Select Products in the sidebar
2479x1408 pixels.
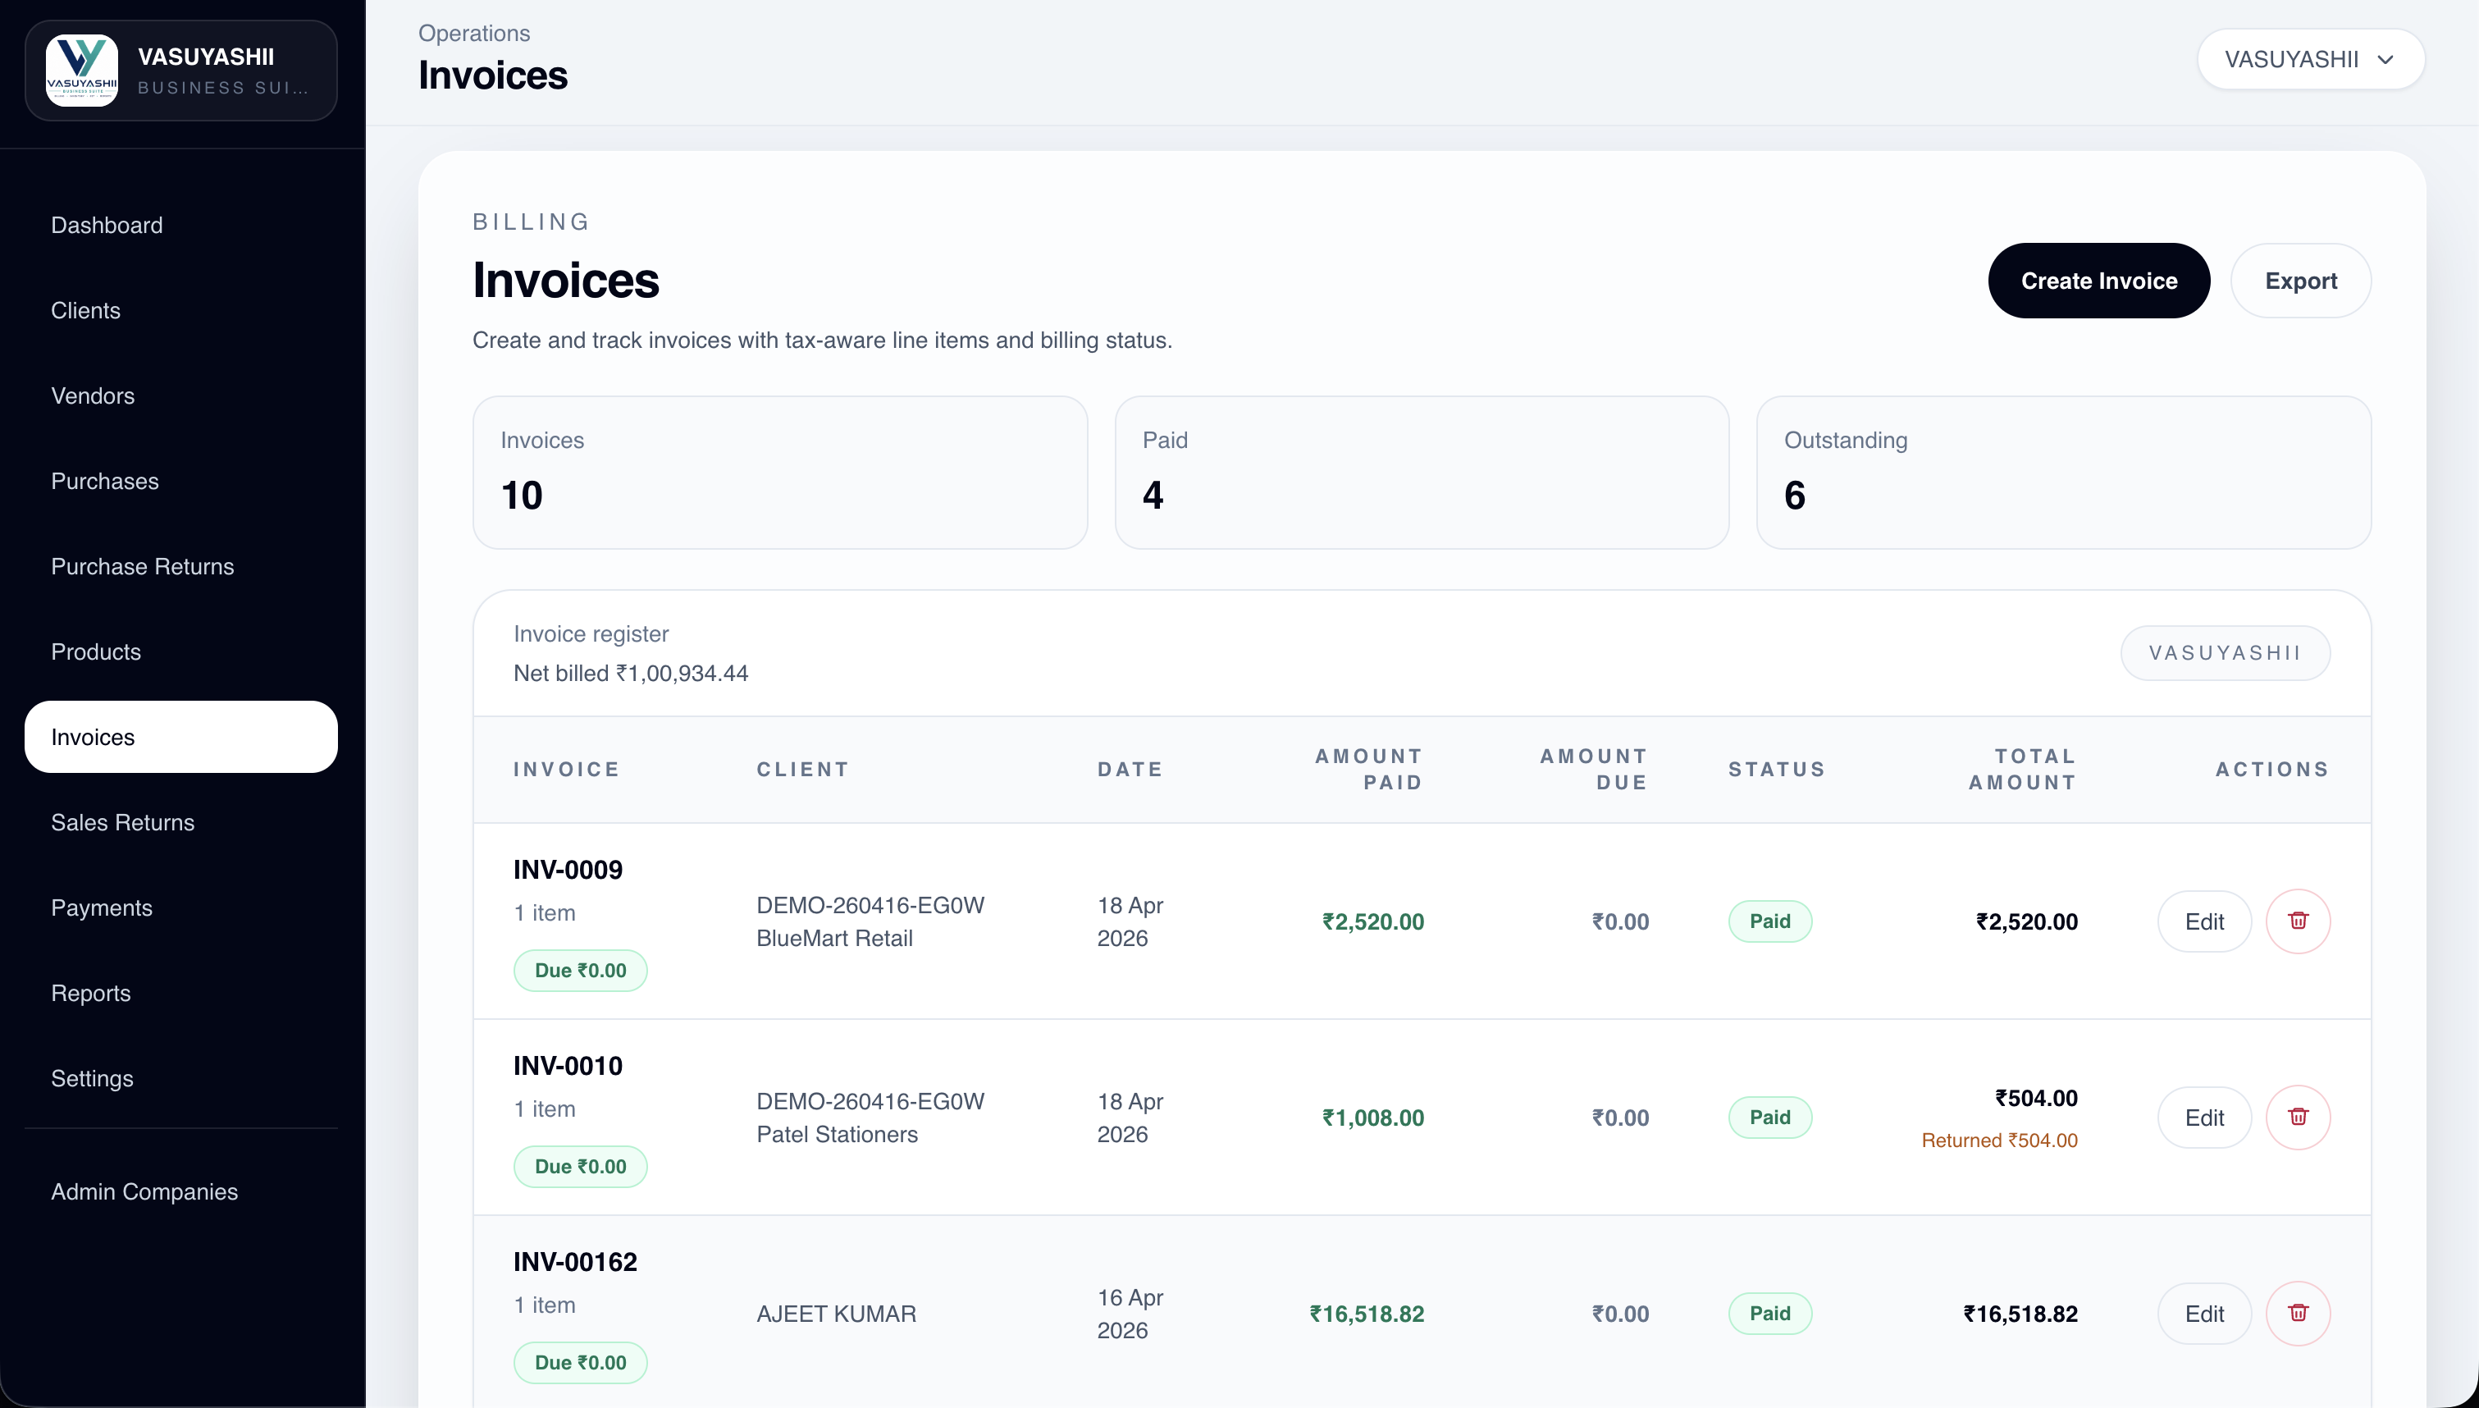180,651
